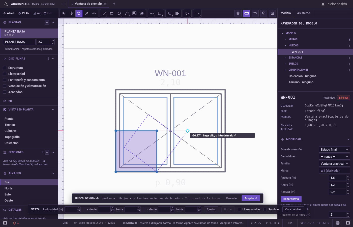Open the Norte elevation view
Screen dimensions: 353x227
[x=29, y=188]
